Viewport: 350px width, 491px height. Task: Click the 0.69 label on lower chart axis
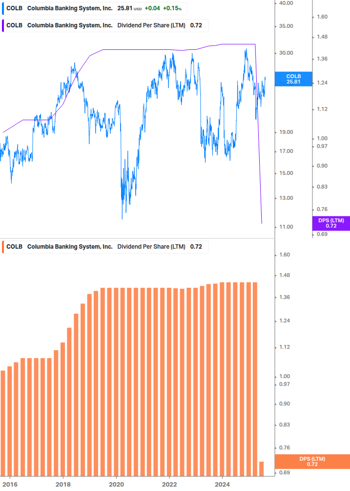pos(285,472)
